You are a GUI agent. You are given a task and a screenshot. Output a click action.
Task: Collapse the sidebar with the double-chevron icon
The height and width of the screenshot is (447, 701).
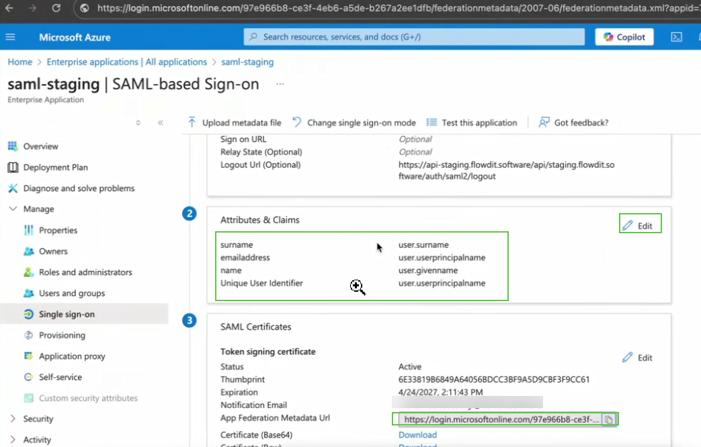tap(161, 123)
